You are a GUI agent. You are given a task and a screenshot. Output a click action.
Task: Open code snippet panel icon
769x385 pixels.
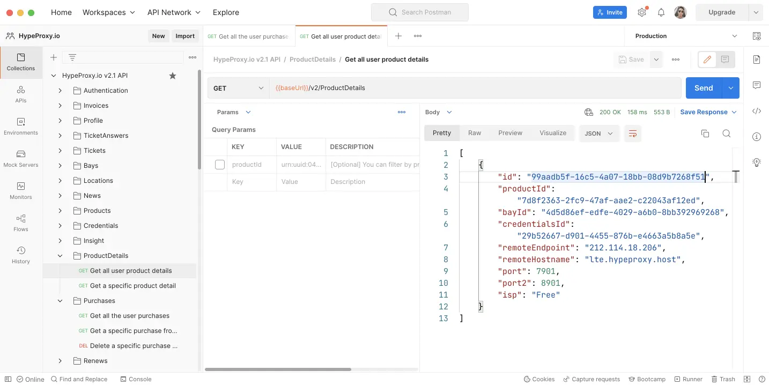click(757, 111)
